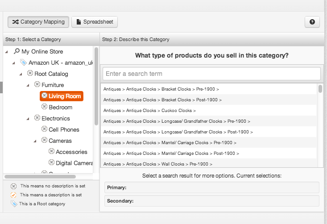Click the tag icon beside Amazon UK

coord(23,62)
